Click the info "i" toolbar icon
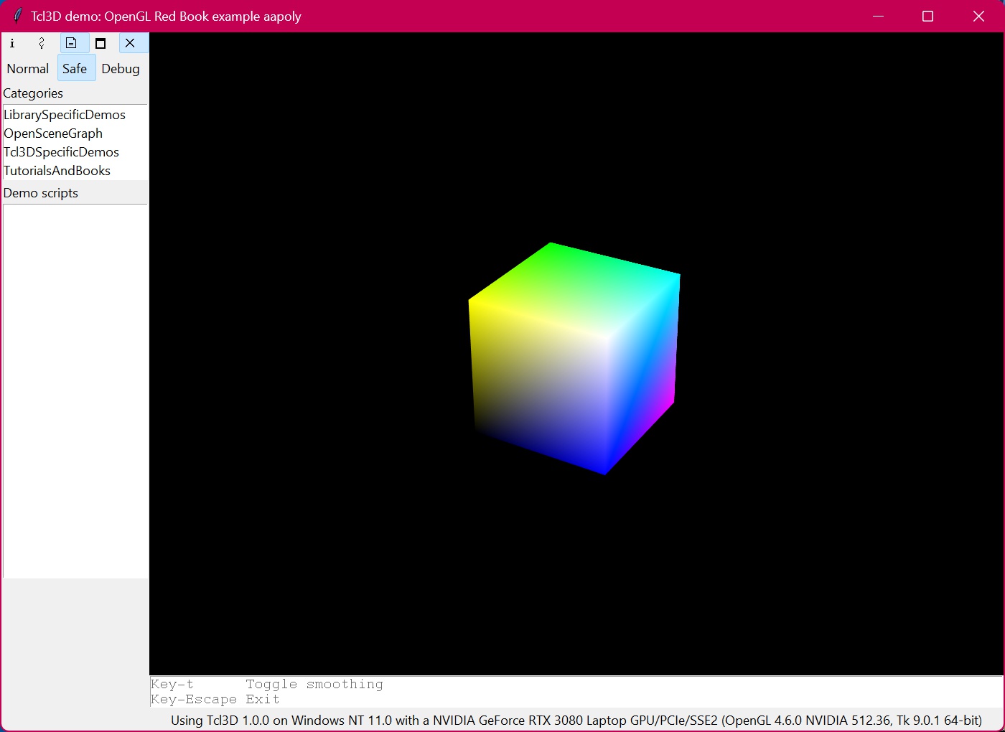Viewport: 1005px width, 732px height. [12, 43]
